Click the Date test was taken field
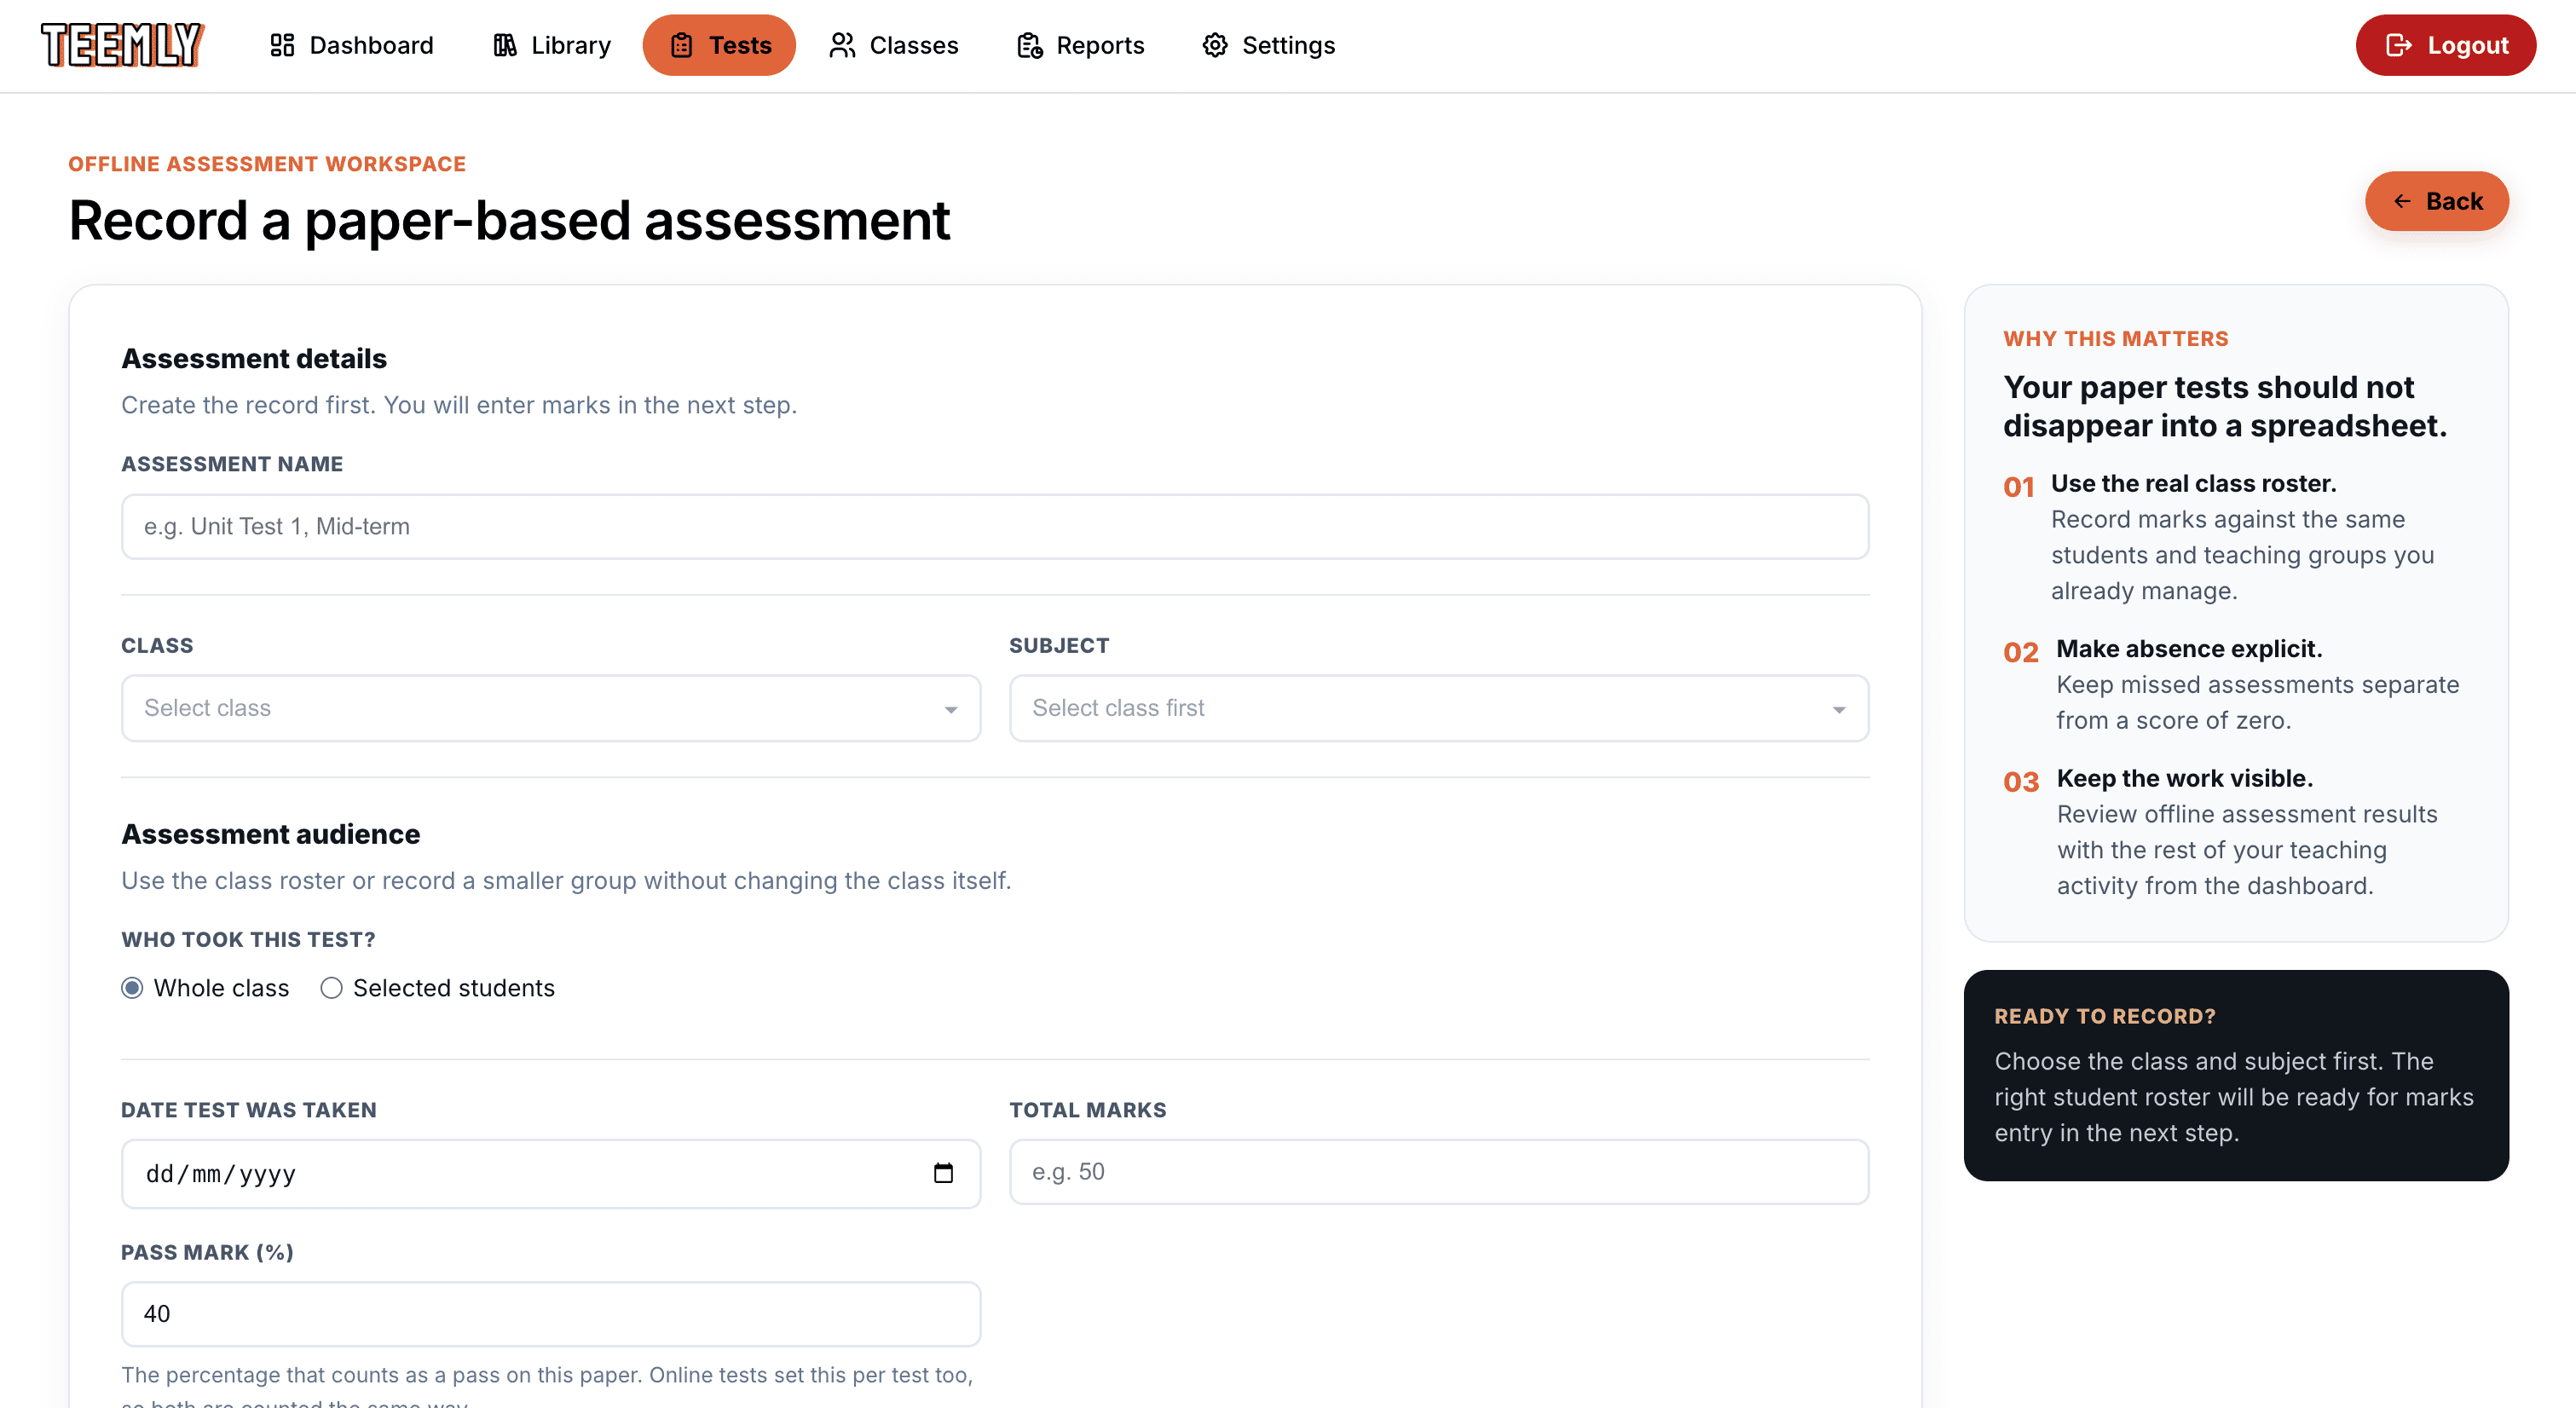Screen dimensions: 2576x1408 [x=551, y=1173]
